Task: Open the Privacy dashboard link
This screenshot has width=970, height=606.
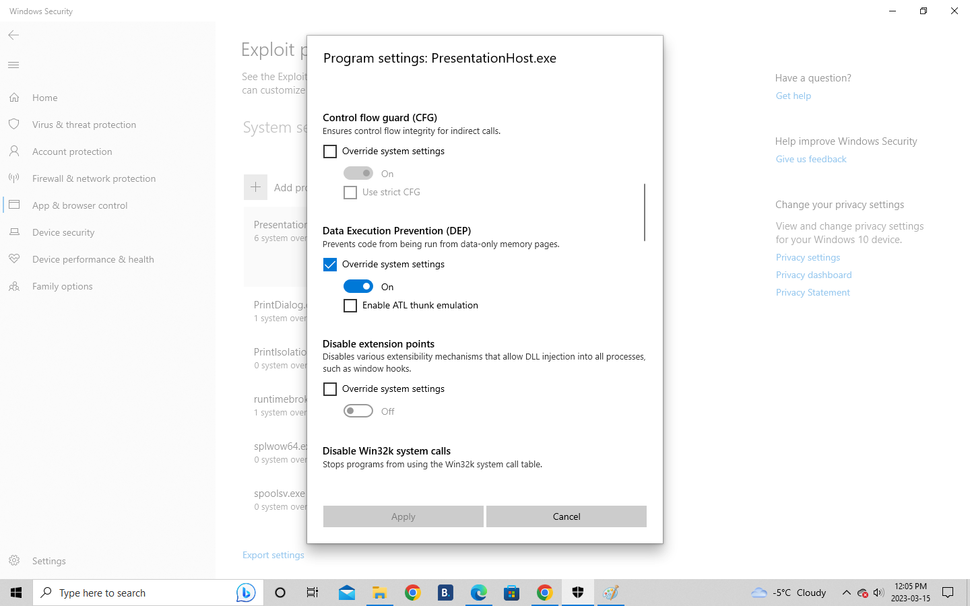Action: click(814, 275)
